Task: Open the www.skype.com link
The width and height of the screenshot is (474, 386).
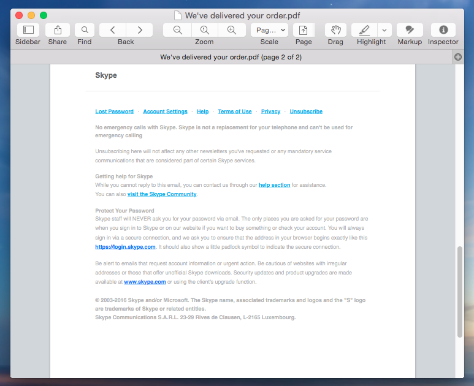Action: [x=145, y=282]
